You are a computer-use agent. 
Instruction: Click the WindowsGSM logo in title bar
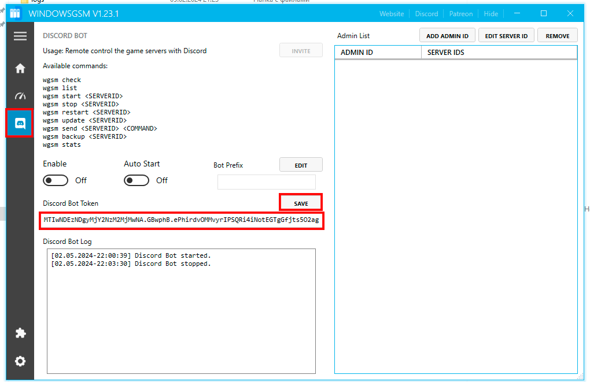[14, 13]
